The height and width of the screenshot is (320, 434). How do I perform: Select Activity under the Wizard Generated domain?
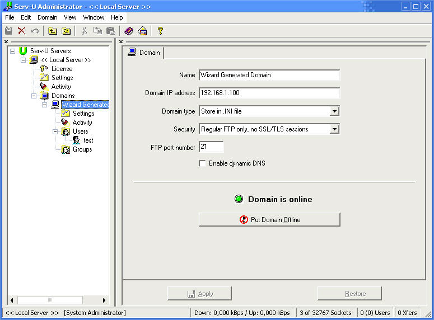click(82, 123)
